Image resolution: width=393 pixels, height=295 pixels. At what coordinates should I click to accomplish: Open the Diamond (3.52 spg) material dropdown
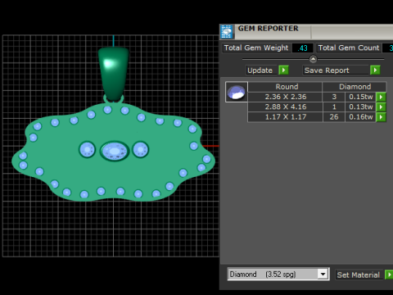tap(278, 274)
